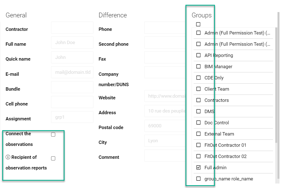
Task: Click the Comment text box
Action: pyautogui.click(x=165, y=156)
